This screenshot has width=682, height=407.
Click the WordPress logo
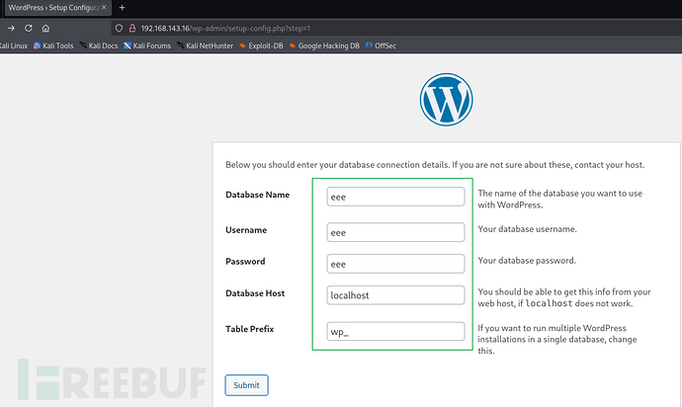446,100
